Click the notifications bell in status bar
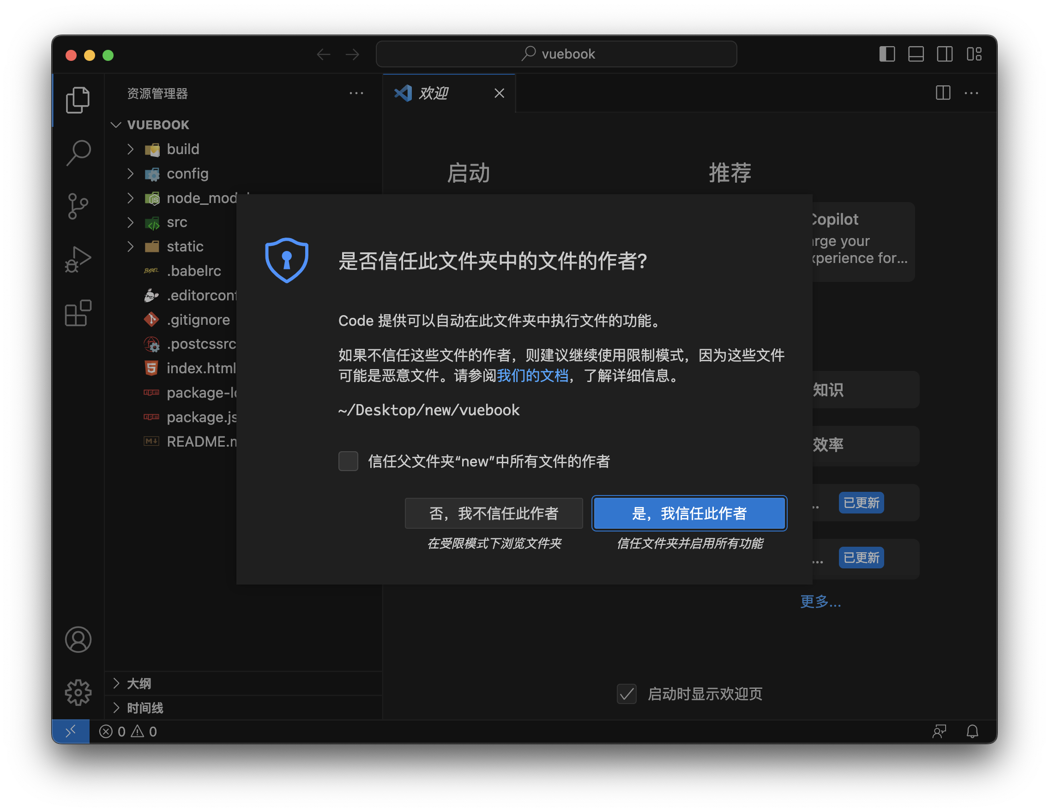Viewport: 1049px width, 812px height. 972,731
